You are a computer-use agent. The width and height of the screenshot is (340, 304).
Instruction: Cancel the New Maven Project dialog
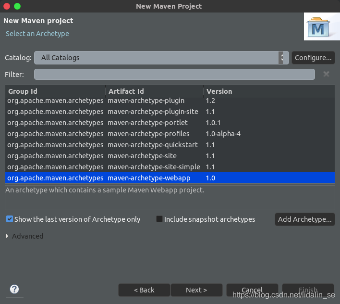click(x=252, y=290)
